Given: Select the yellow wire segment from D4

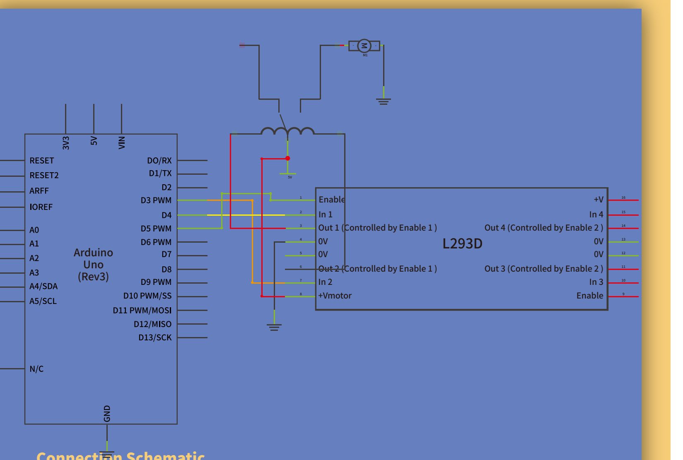Looking at the screenshot, I should 246,215.
